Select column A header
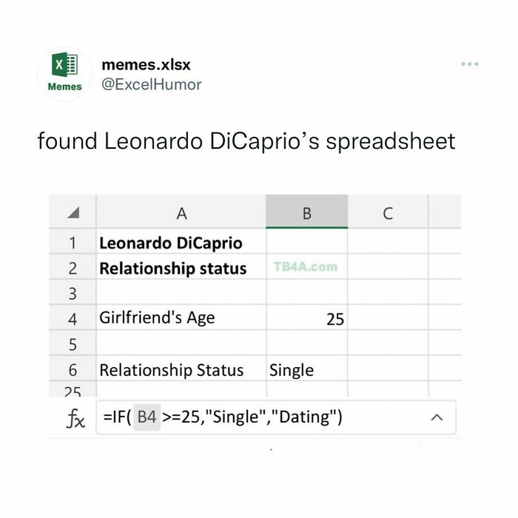 181,214
